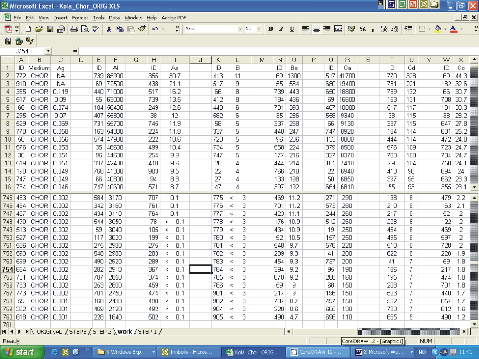Viewport: 479px width, 359px height.
Task: Toggle Bold formatting
Action: (x=271, y=29)
